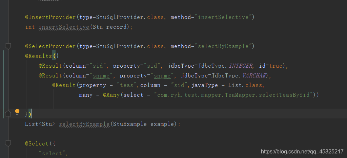The height and width of the screenshot is (158, 347).
Task: Click the @Select annotation
Action: pyautogui.click(x=37, y=144)
